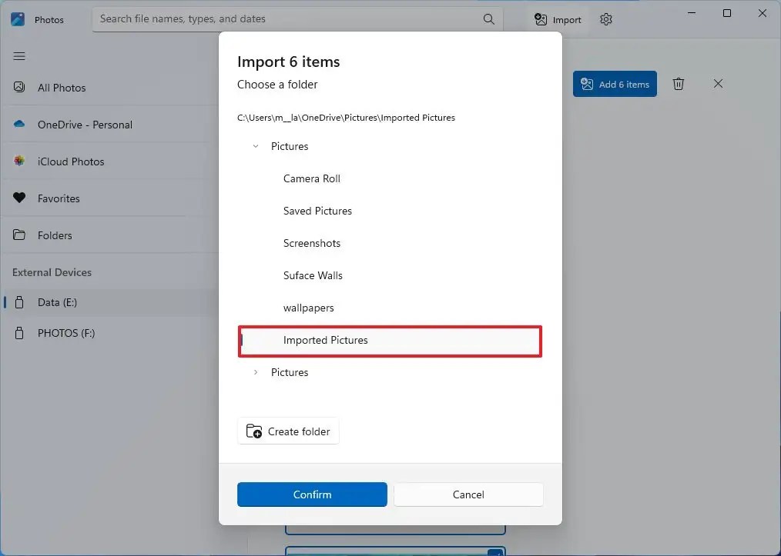The height and width of the screenshot is (556, 781).
Task: Select the All Photos icon in sidebar
Action: click(18, 88)
